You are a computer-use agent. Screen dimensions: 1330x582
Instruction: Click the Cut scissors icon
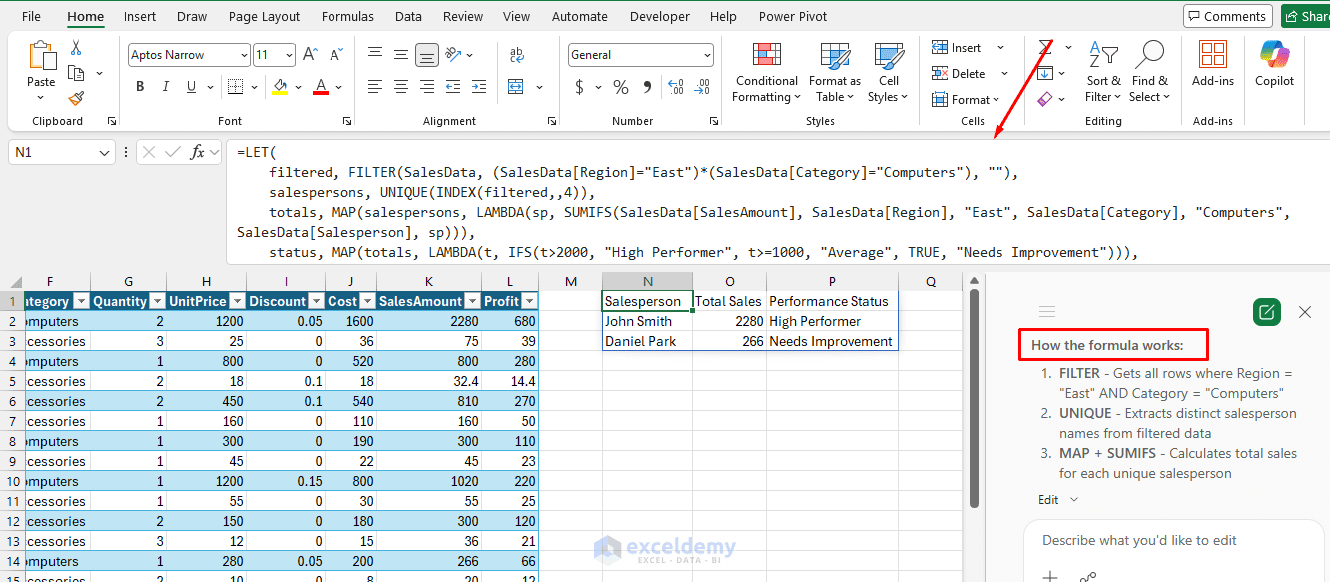click(x=76, y=48)
